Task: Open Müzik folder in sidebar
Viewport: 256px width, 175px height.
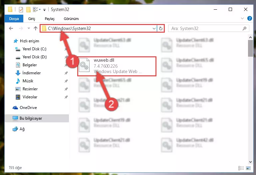Action: [x=28, y=81]
